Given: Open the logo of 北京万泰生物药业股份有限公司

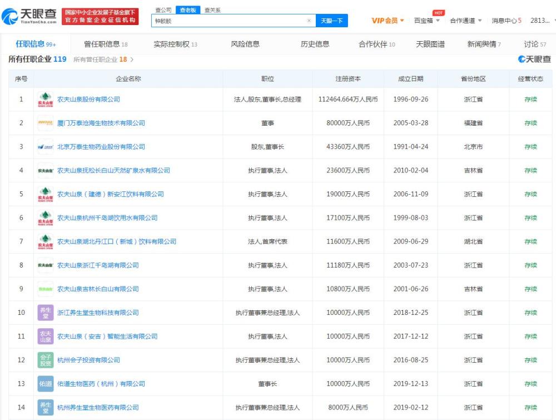Looking at the screenshot, I should click(x=46, y=147).
